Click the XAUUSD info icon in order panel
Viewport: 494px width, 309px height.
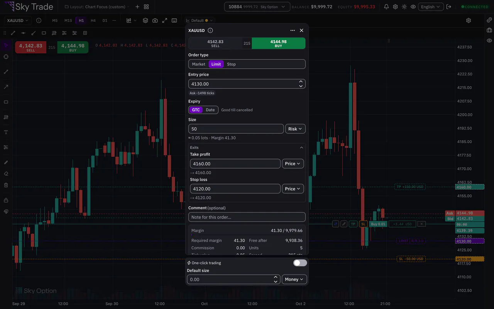(210, 31)
